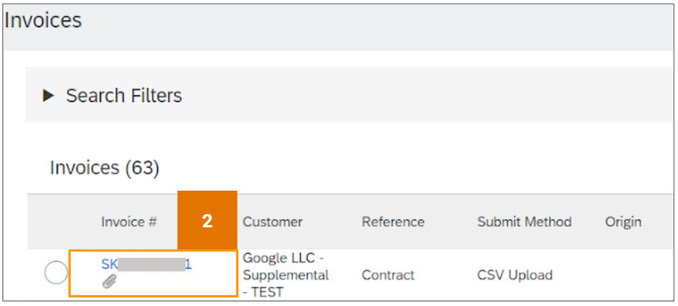This screenshot has height=306, width=678.
Task: Click the CSV Upload submit method cell
Action: [x=514, y=275]
